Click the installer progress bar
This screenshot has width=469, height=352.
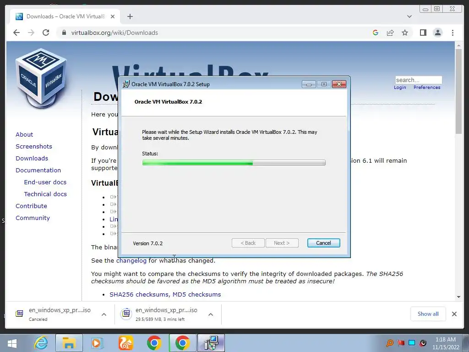(x=234, y=163)
